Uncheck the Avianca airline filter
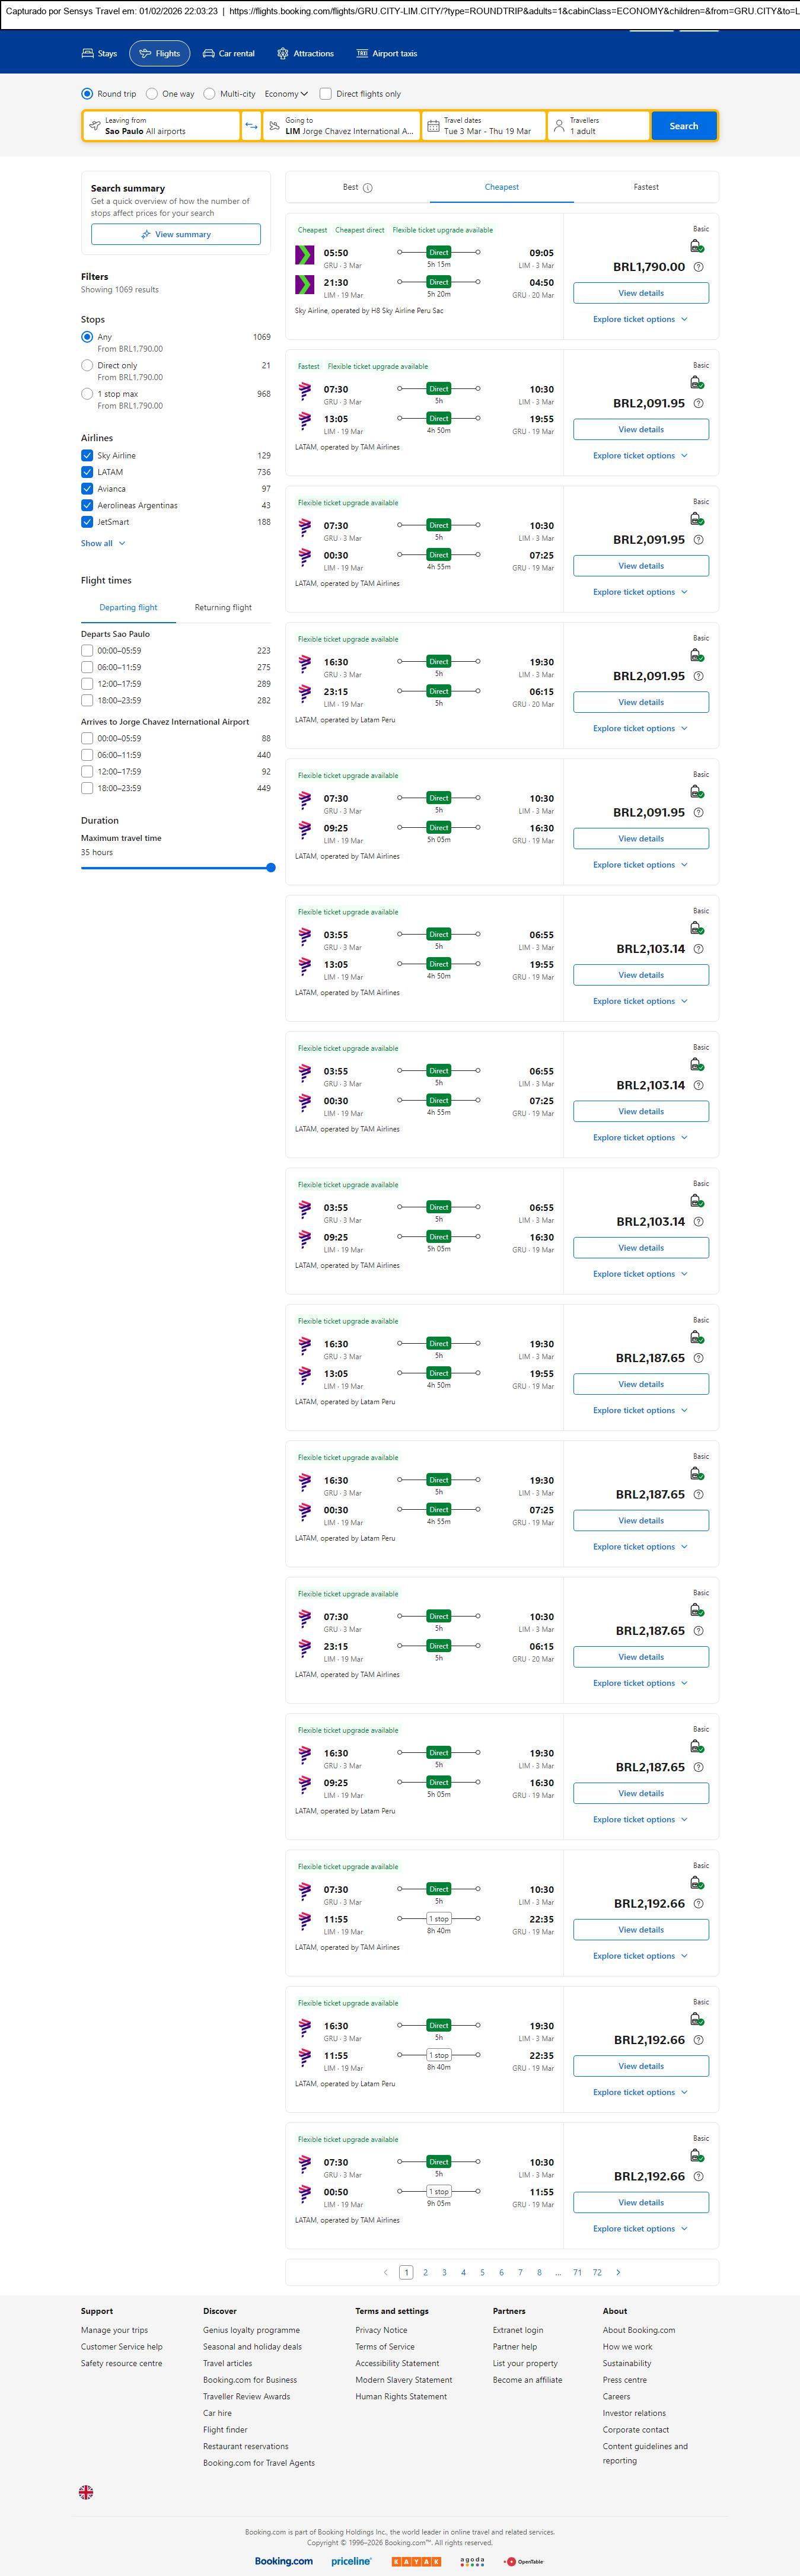The height and width of the screenshot is (2576, 800). (x=87, y=489)
